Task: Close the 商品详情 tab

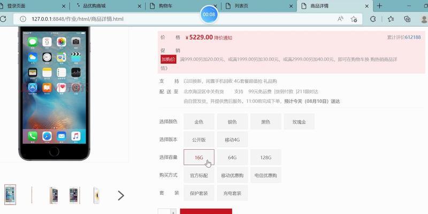Action: coord(367,6)
